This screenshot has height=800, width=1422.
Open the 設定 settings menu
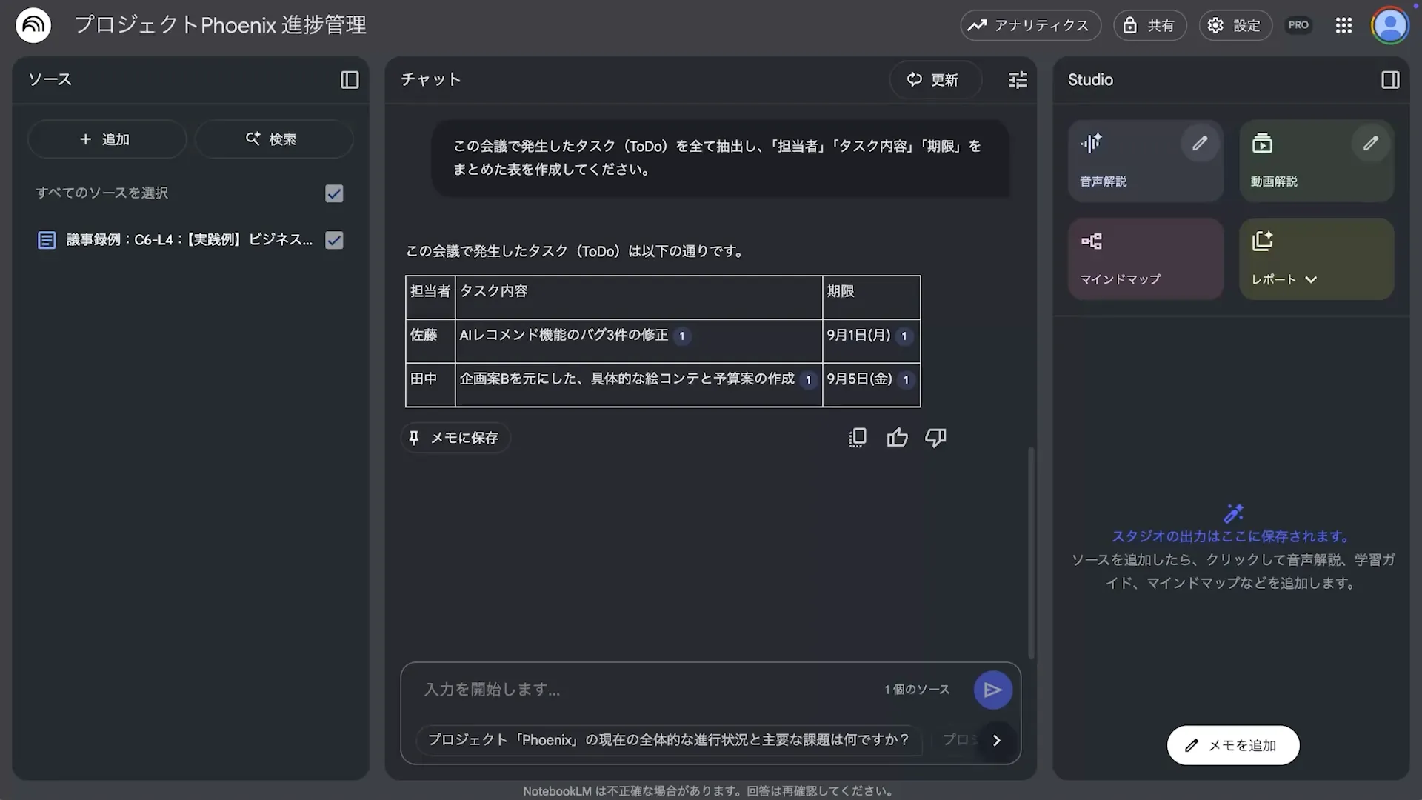(1235, 24)
